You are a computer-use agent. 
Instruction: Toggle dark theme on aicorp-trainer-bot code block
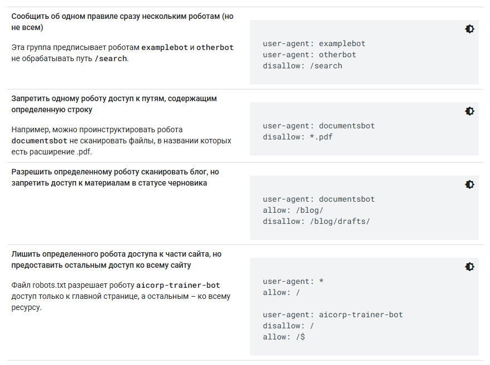[469, 267]
